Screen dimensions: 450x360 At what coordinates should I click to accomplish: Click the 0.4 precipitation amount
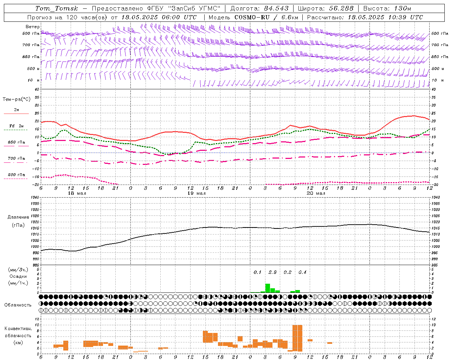click(x=302, y=272)
